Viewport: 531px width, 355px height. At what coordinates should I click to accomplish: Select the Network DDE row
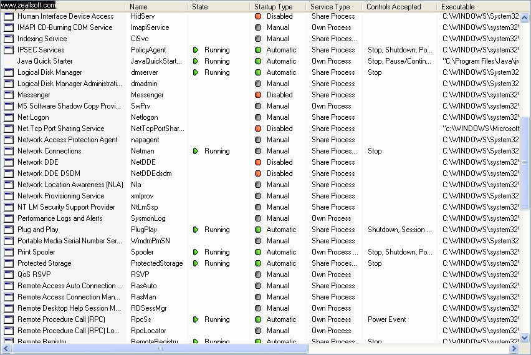tap(260, 162)
